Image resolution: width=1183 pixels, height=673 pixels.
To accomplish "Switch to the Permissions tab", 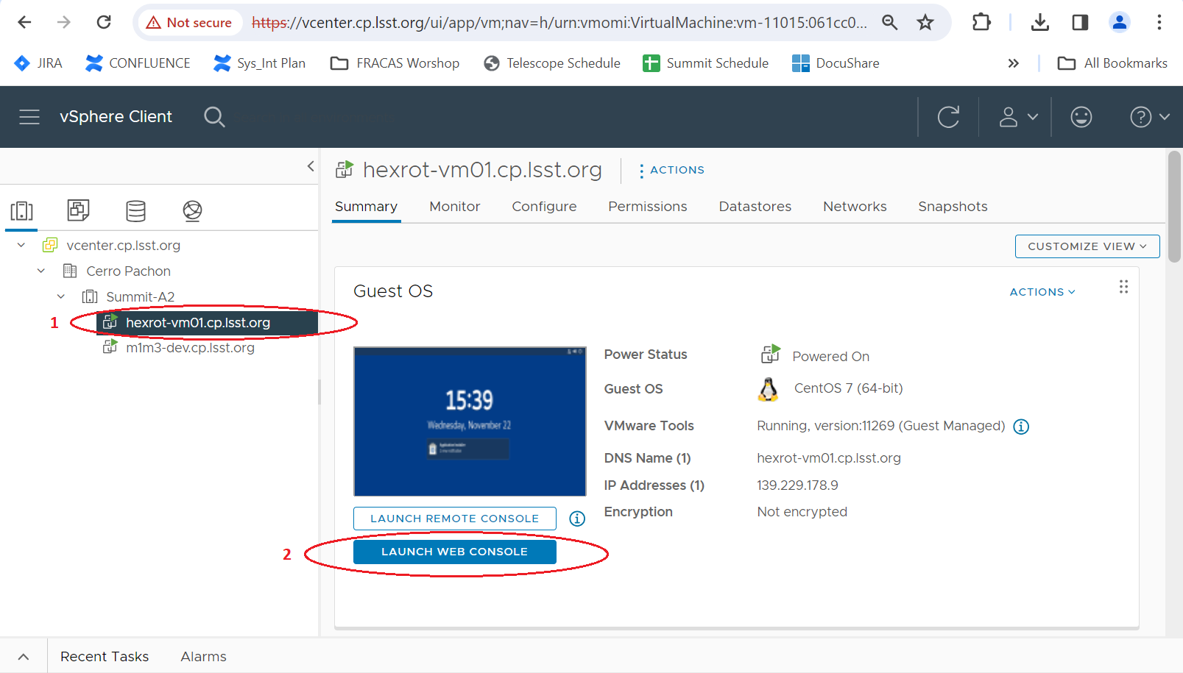I will [647, 207].
